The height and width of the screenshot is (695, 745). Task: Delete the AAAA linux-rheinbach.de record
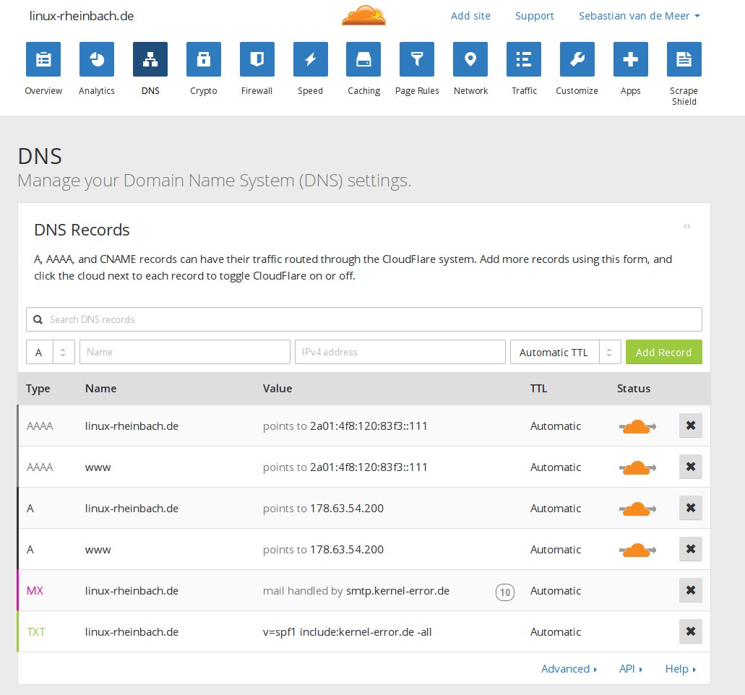690,426
